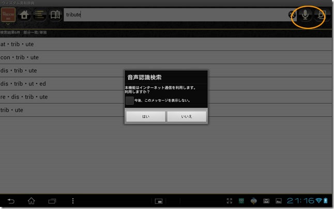Open the mail notification icon
Image resolution: width=334 pixels, height=209 pixels.
point(266,201)
